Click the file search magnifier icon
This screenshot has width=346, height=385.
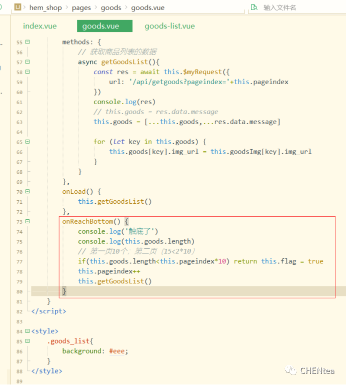254,8
